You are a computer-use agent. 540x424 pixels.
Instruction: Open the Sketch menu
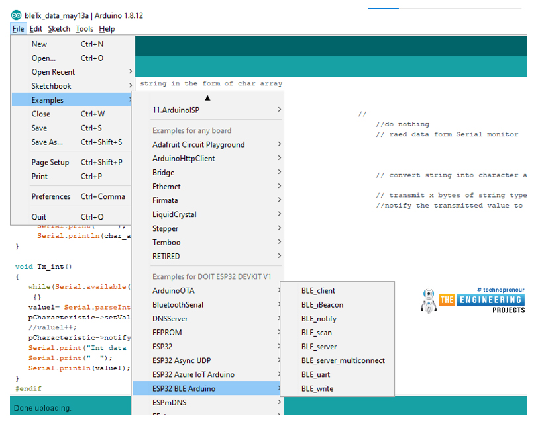(59, 29)
